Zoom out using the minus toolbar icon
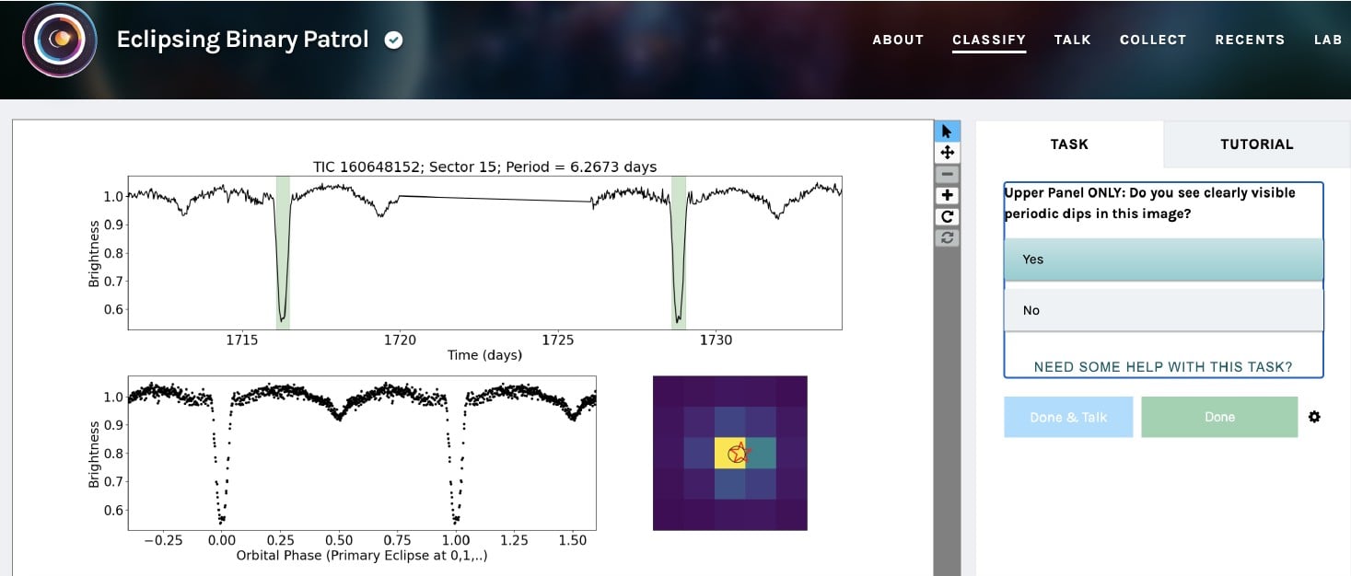1351x576 pixels. pos(947,173)
